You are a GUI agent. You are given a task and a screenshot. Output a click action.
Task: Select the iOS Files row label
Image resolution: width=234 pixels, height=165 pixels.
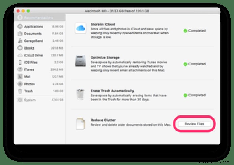(x=31, y=62)
